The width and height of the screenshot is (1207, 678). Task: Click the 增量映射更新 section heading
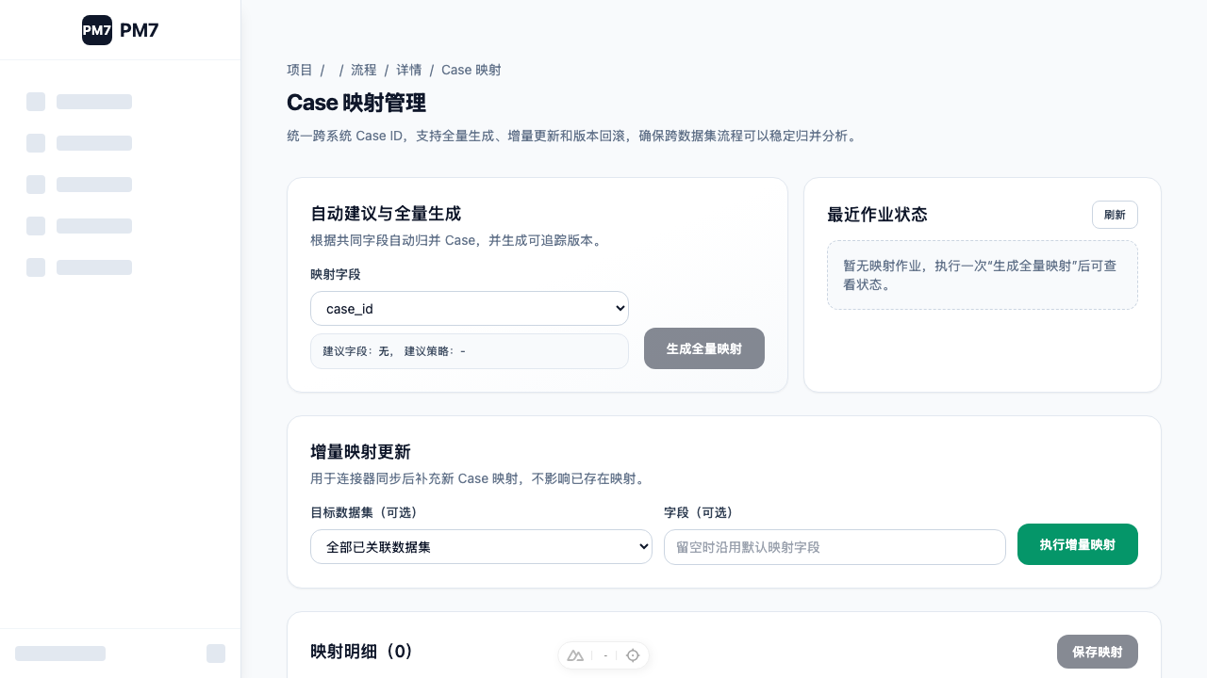(x=360, y=451)
